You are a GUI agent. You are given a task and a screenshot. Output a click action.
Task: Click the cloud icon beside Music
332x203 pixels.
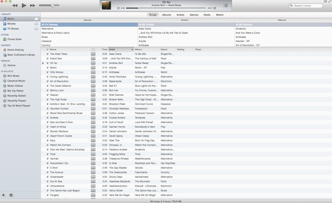pyautogui.click(x=37, y=19)
